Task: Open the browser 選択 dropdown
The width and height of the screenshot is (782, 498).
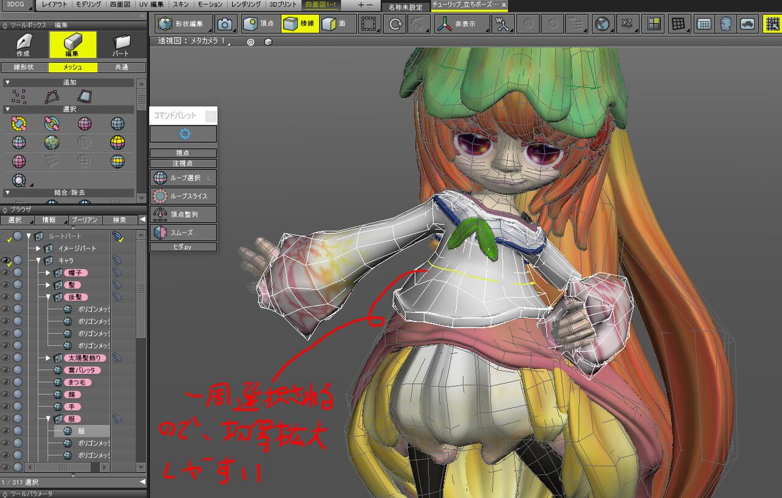Action: [16, 220]
